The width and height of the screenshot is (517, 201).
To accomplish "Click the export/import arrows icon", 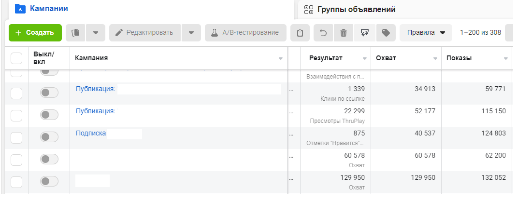I will [x=364, y=33].
